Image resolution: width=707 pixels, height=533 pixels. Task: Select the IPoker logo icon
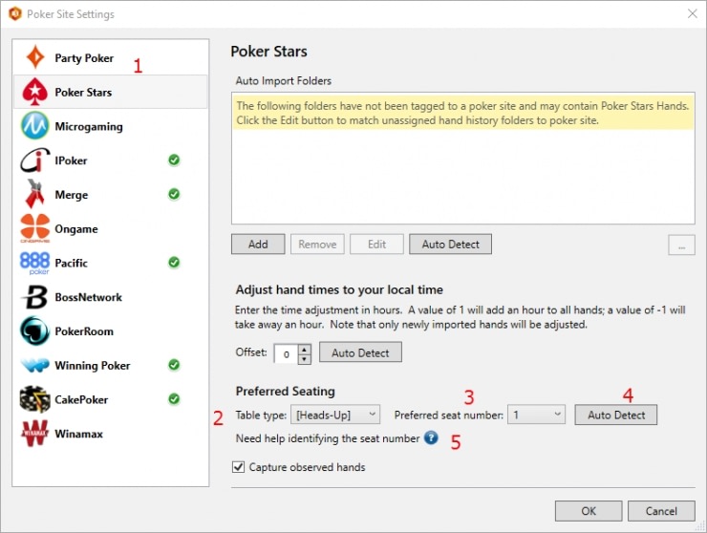click(x=34, y=160)
